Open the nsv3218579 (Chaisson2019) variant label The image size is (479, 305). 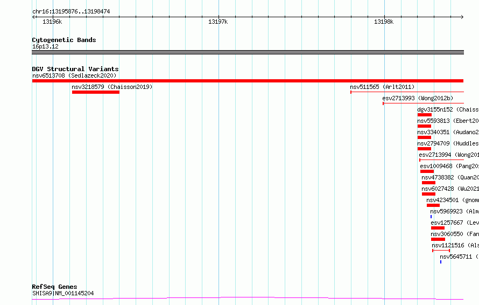(112, 87)
